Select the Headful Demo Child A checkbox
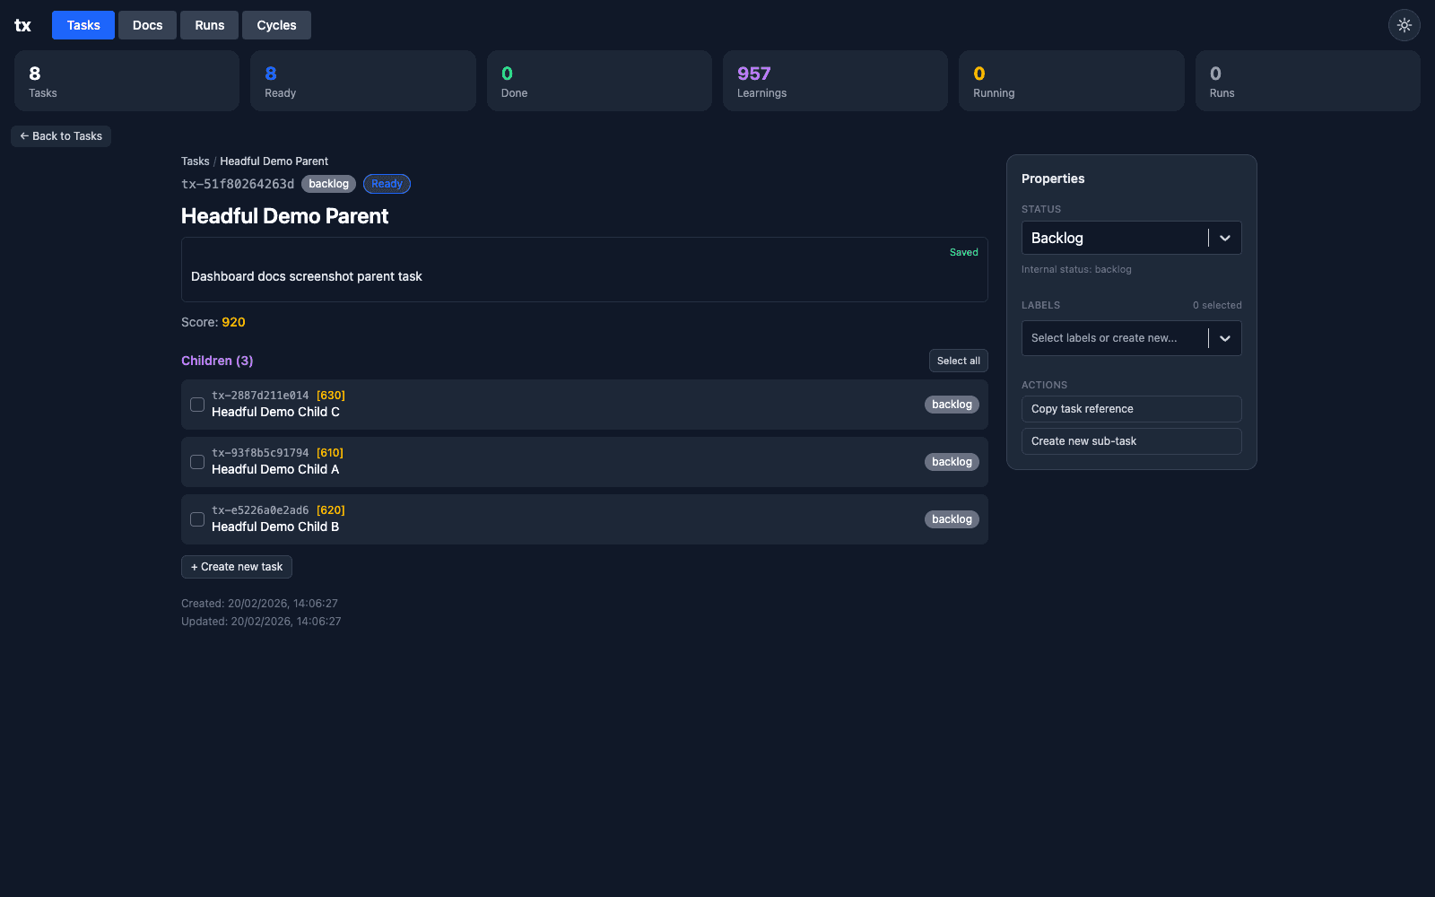1435x897 pixels. pos(196,461)
